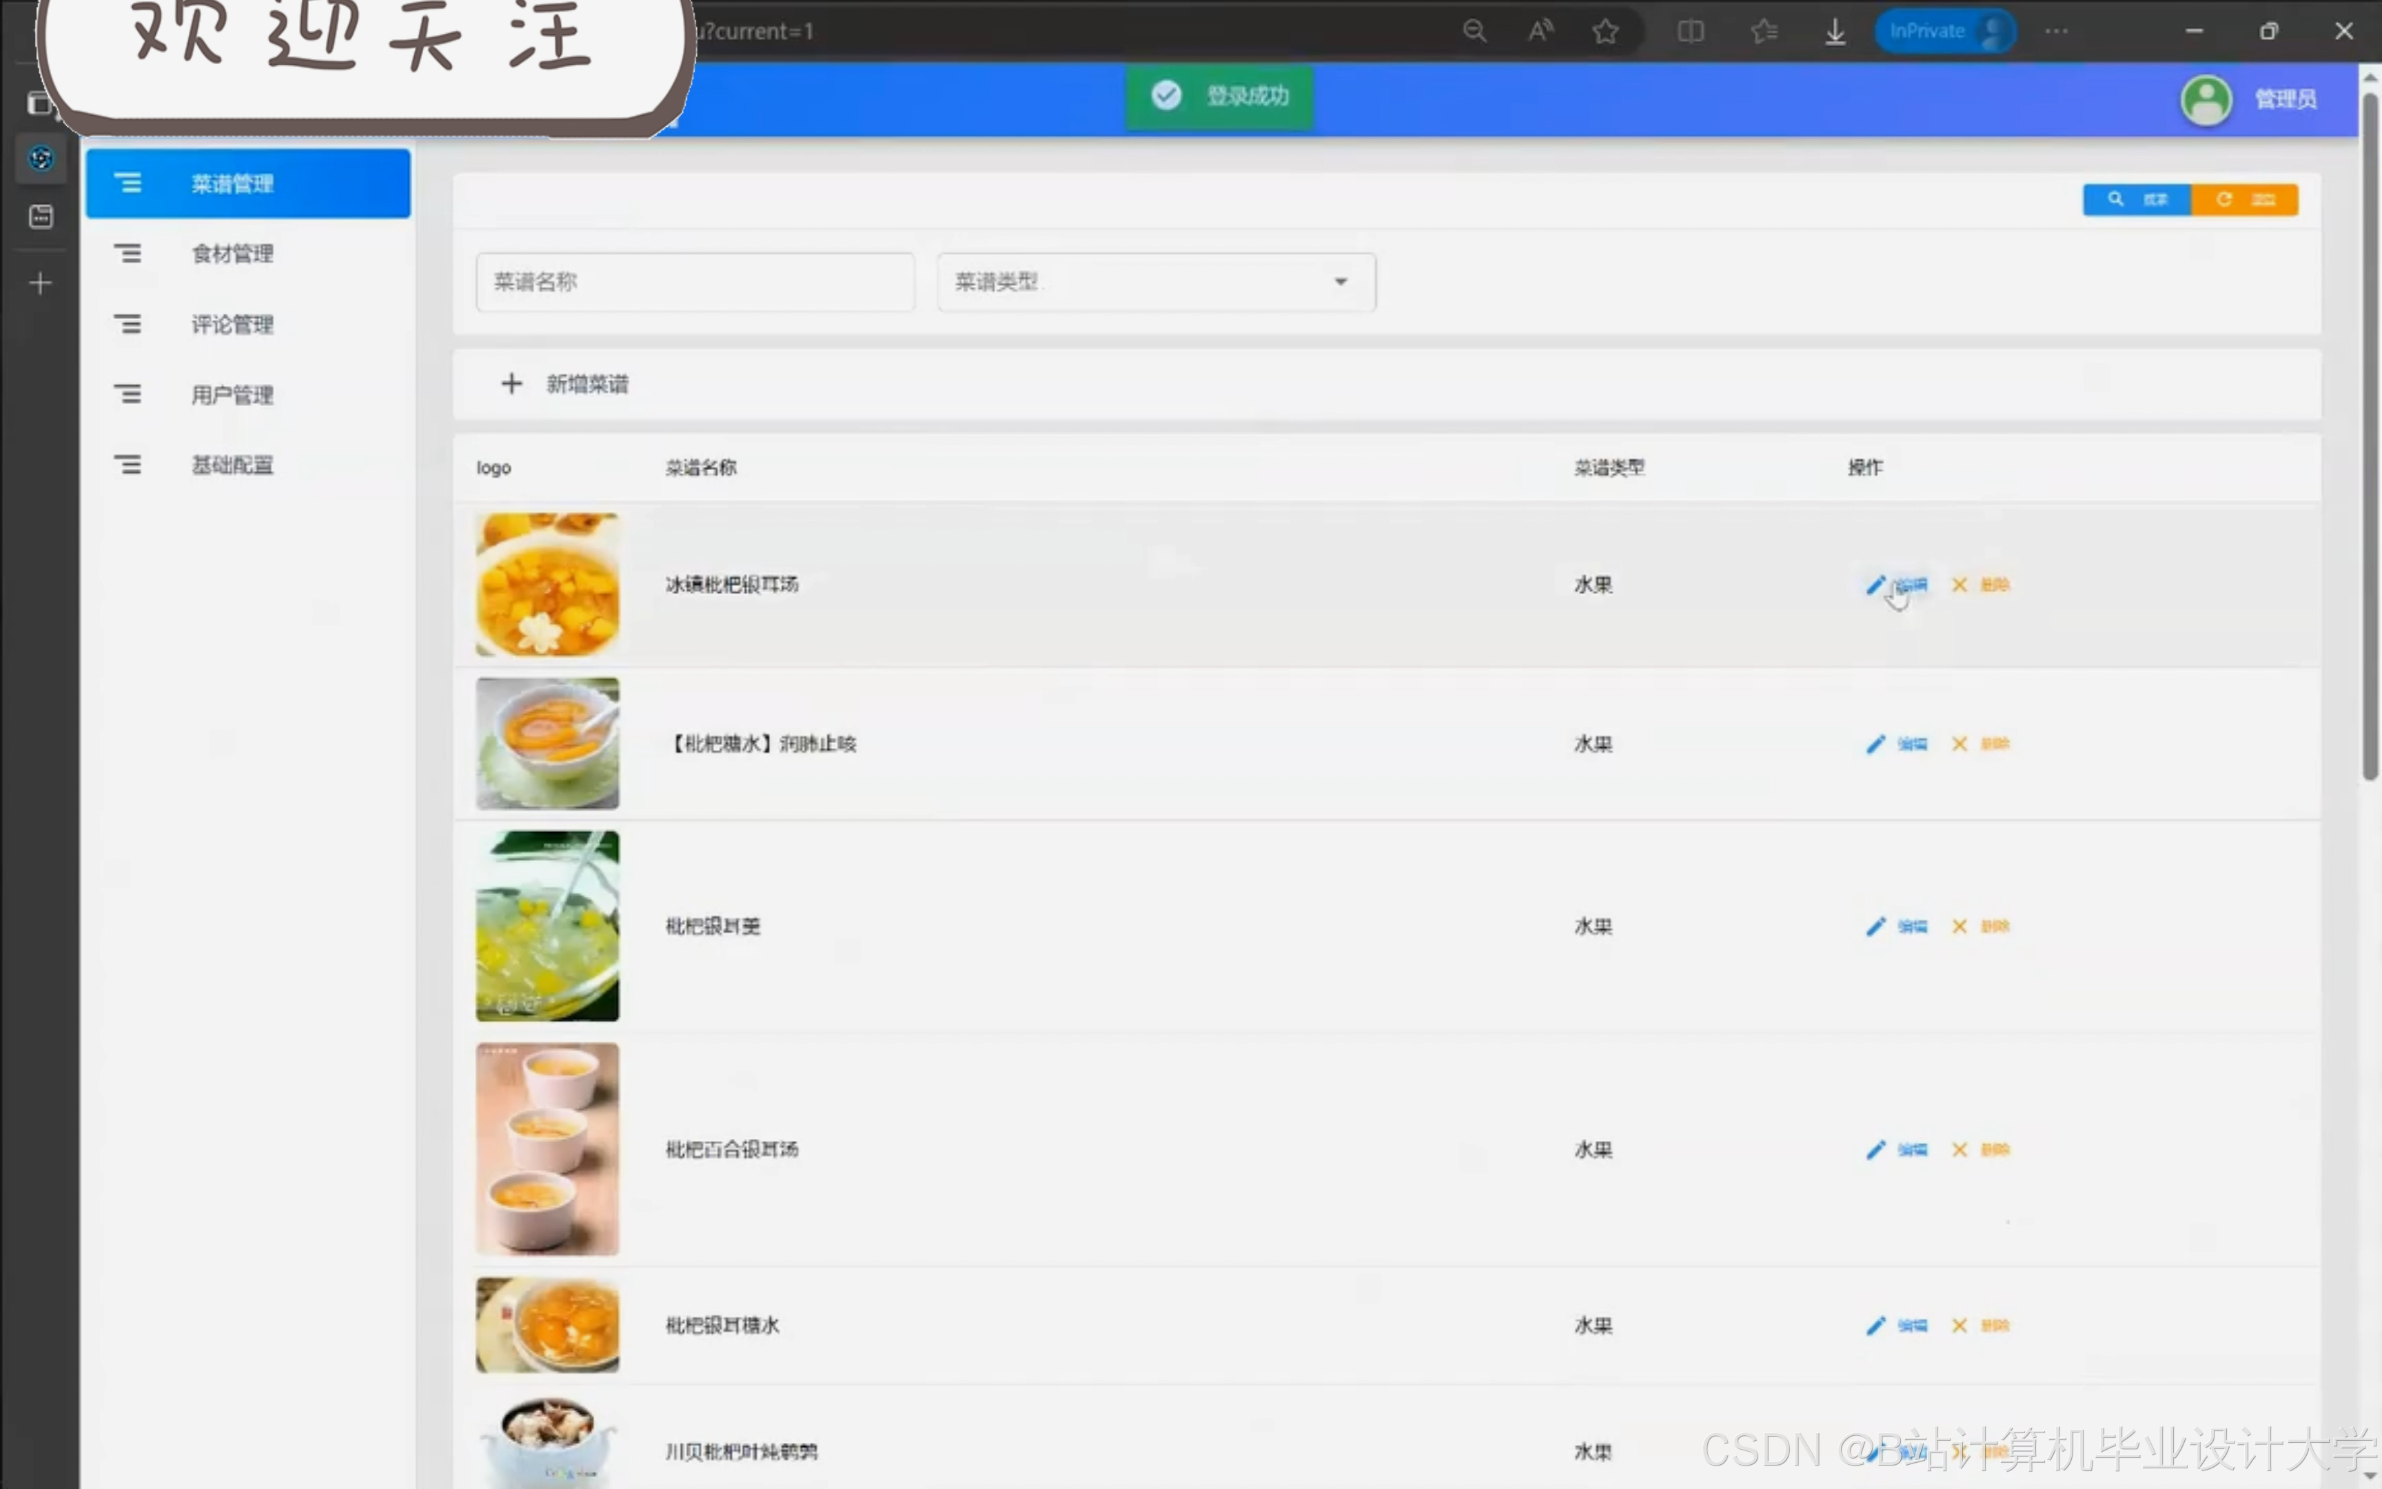Open the 菜谱类型 dropdown
This screenshot has width=2382, height=1489.
pos(1156,283)
